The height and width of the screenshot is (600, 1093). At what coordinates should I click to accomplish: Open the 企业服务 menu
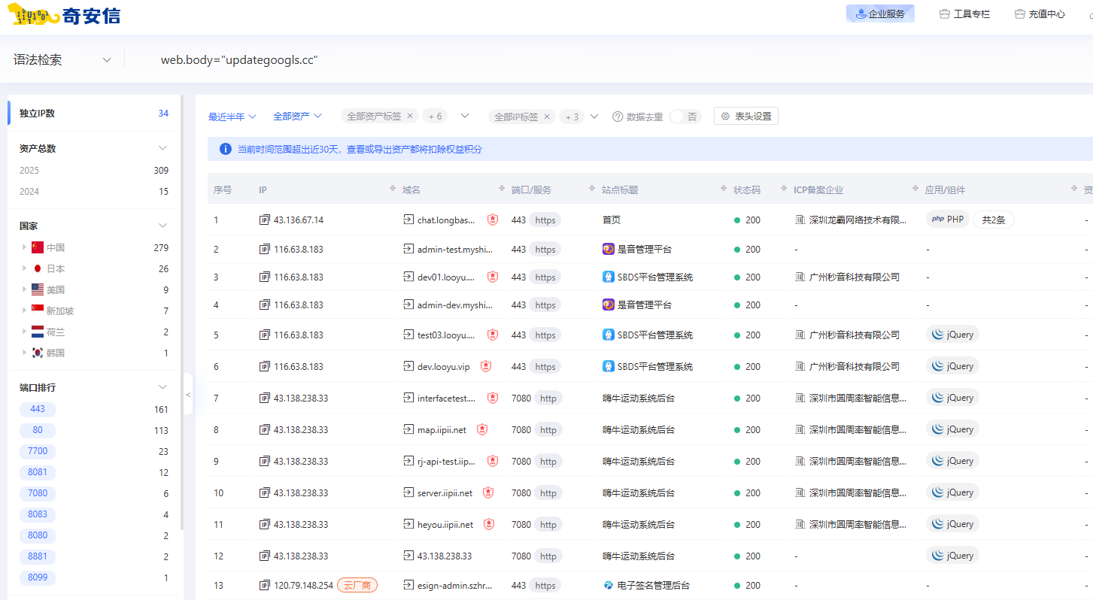[x=880, y=14]
